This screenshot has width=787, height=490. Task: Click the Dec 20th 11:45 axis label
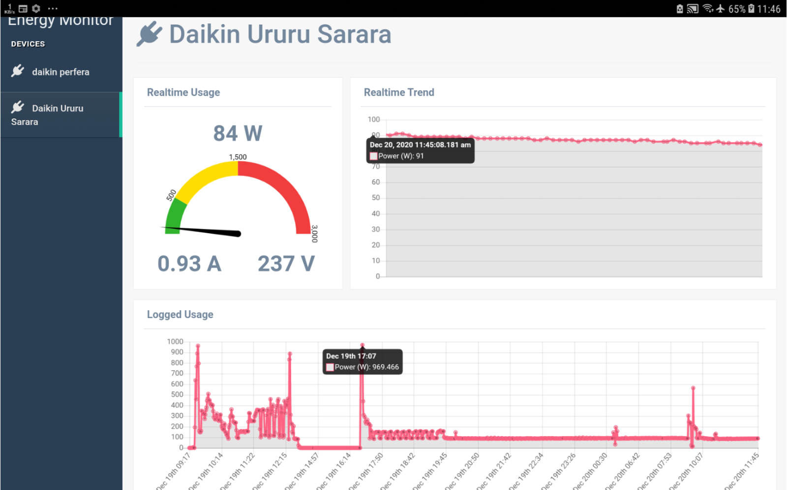coord(741,471)
